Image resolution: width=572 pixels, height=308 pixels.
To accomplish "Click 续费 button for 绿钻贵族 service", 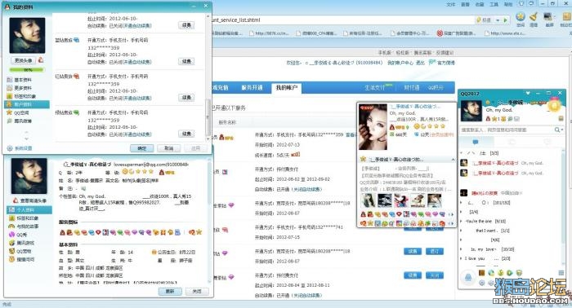I will point(186,134).
